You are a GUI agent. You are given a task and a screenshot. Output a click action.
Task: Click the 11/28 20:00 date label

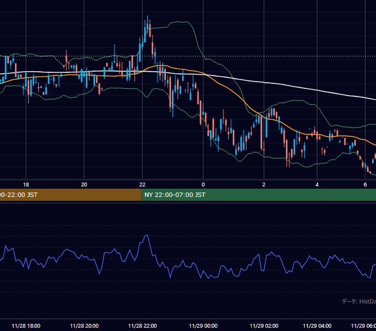[x=84, y=325]
